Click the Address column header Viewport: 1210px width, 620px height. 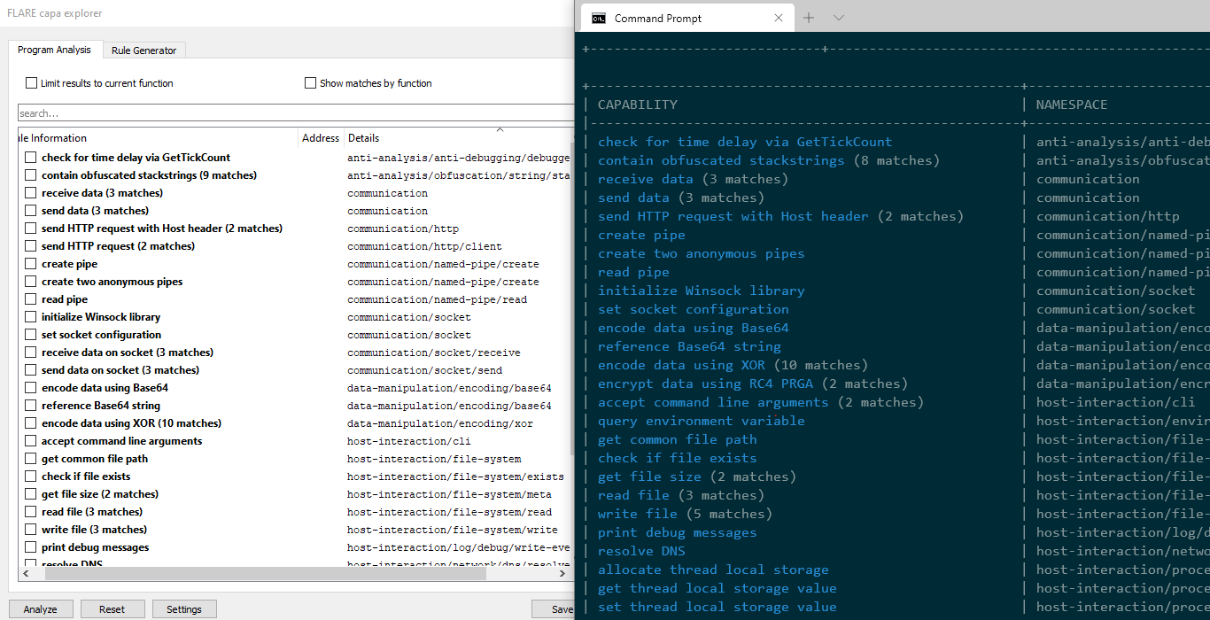(321, 137)
